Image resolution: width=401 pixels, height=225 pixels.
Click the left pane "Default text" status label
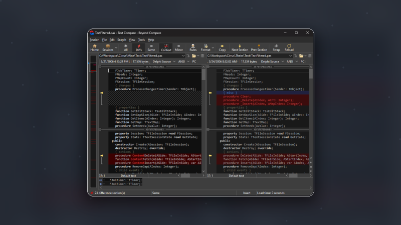coord(128,176)
